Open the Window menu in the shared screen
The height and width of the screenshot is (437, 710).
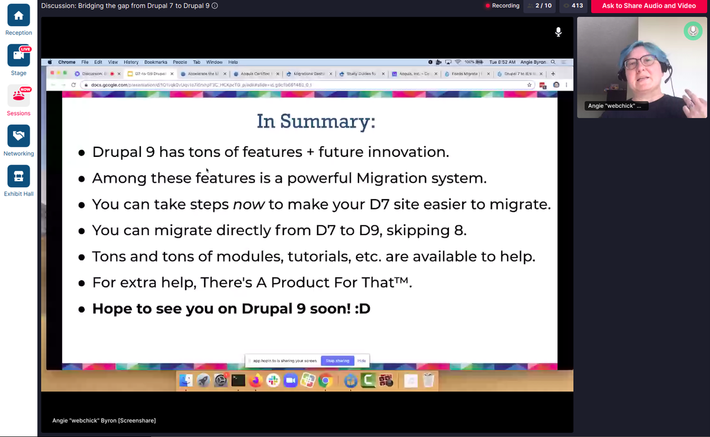[x=214, y=62]
